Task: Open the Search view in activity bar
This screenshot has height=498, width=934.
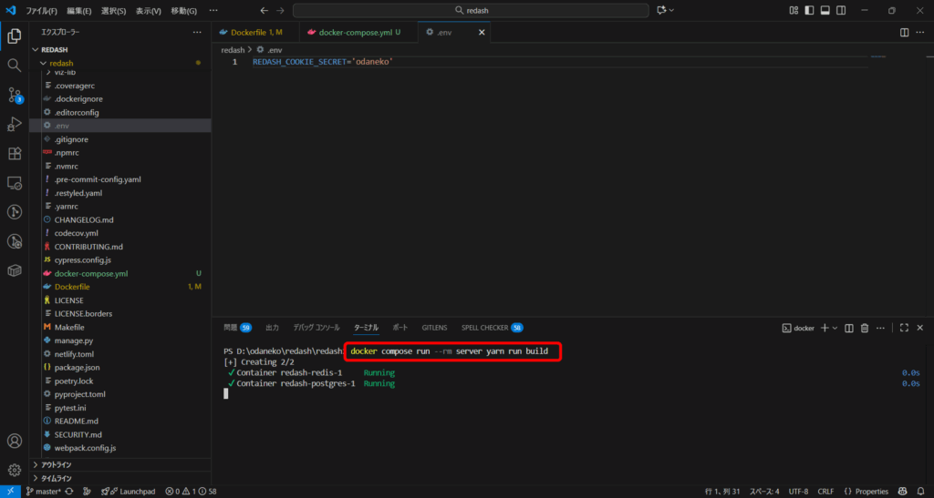Action: pyautogui.click(x=15, y=66)
